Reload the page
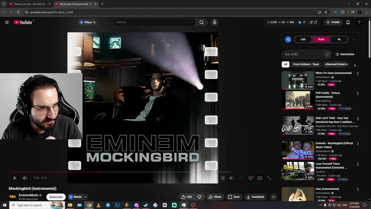This screenshot has width=371, height=209. point(18,12)
